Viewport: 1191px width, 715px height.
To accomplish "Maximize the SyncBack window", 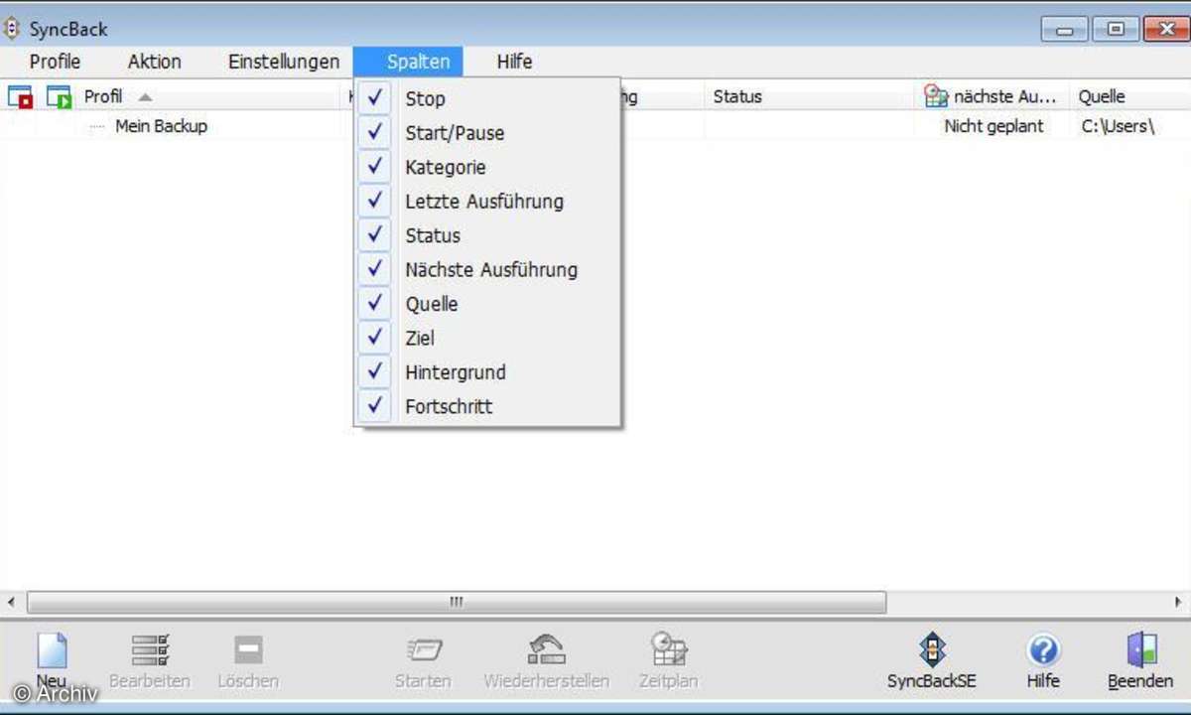I will (1116, 29).
